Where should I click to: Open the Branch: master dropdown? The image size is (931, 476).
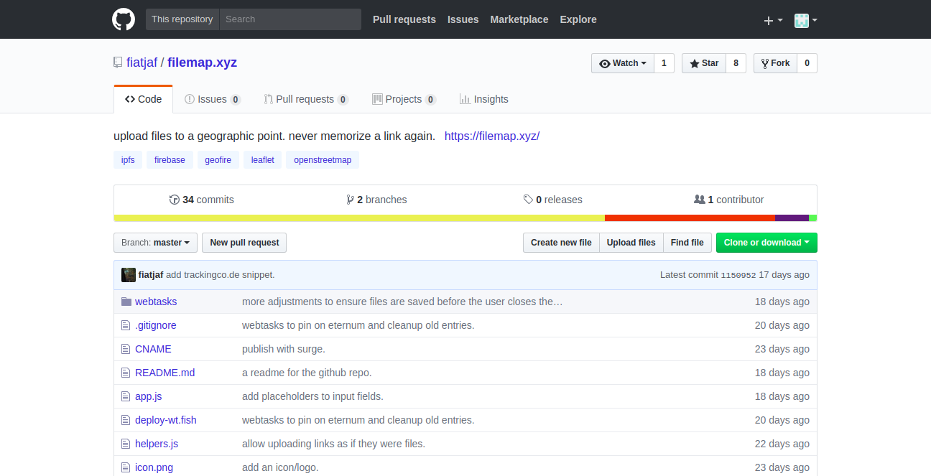pyautogui.click(x=155, y=243)
